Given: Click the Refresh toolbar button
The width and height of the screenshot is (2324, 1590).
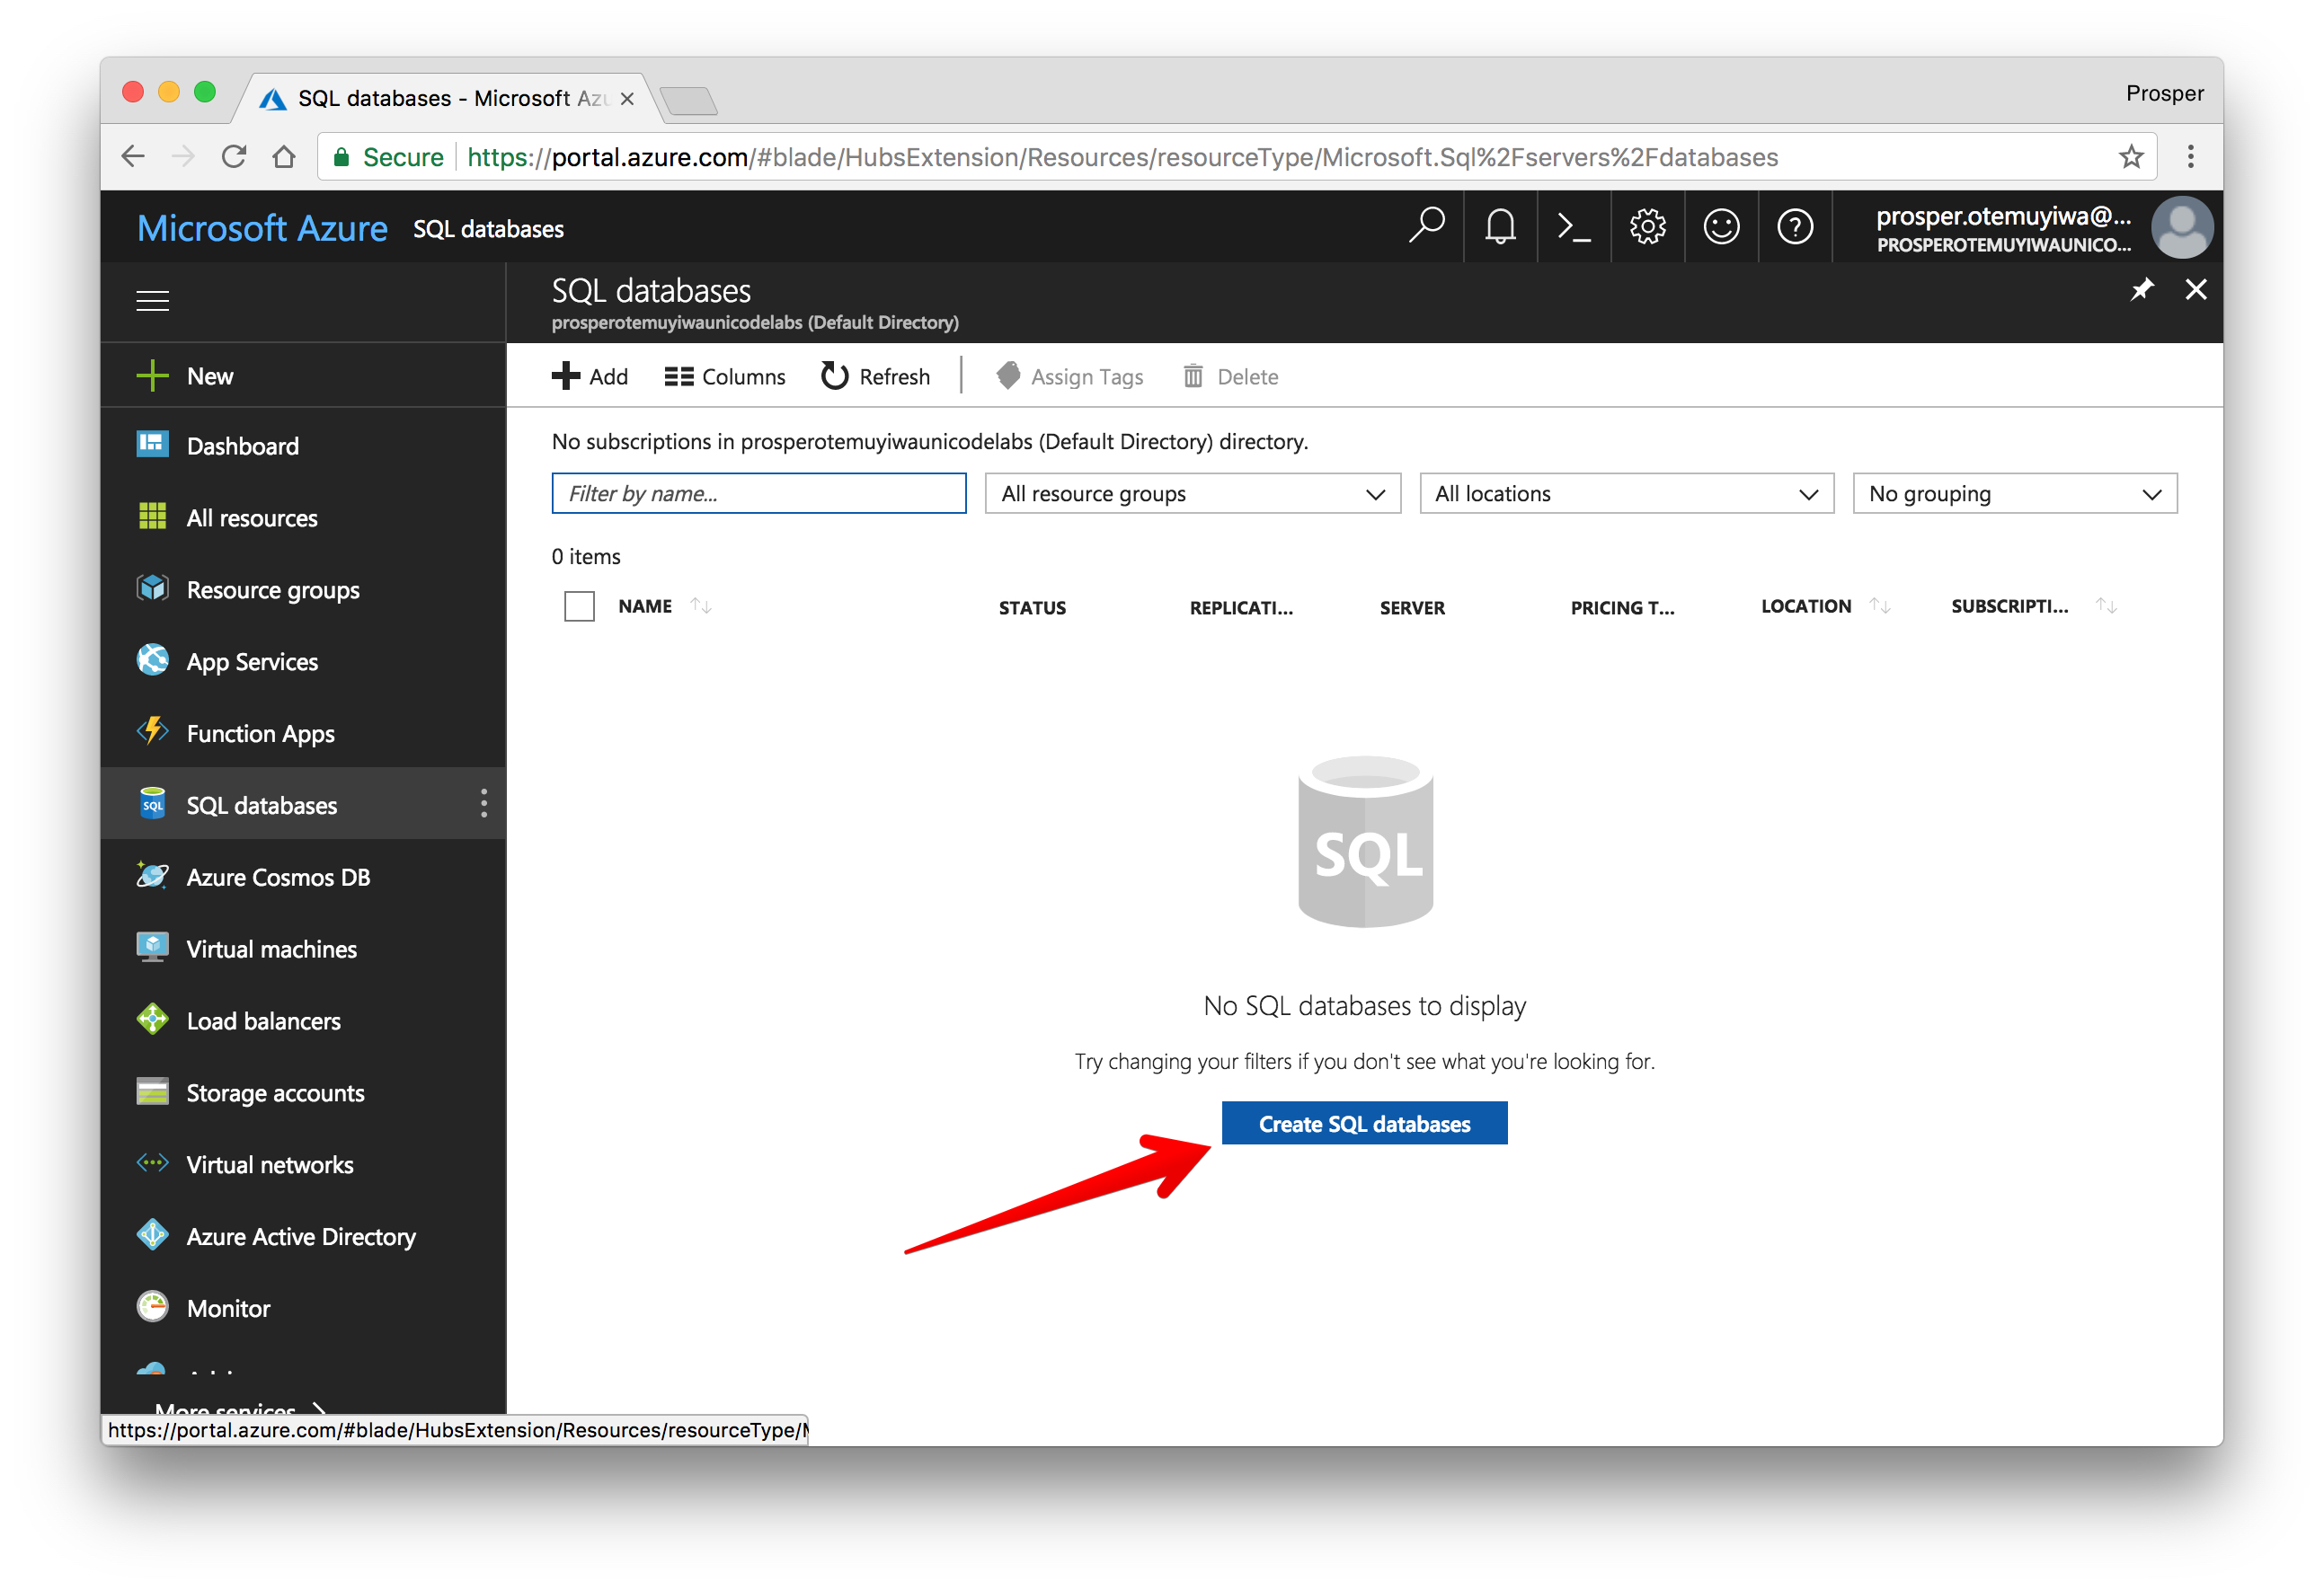Looking at the screenshot, I should (876, 376).
